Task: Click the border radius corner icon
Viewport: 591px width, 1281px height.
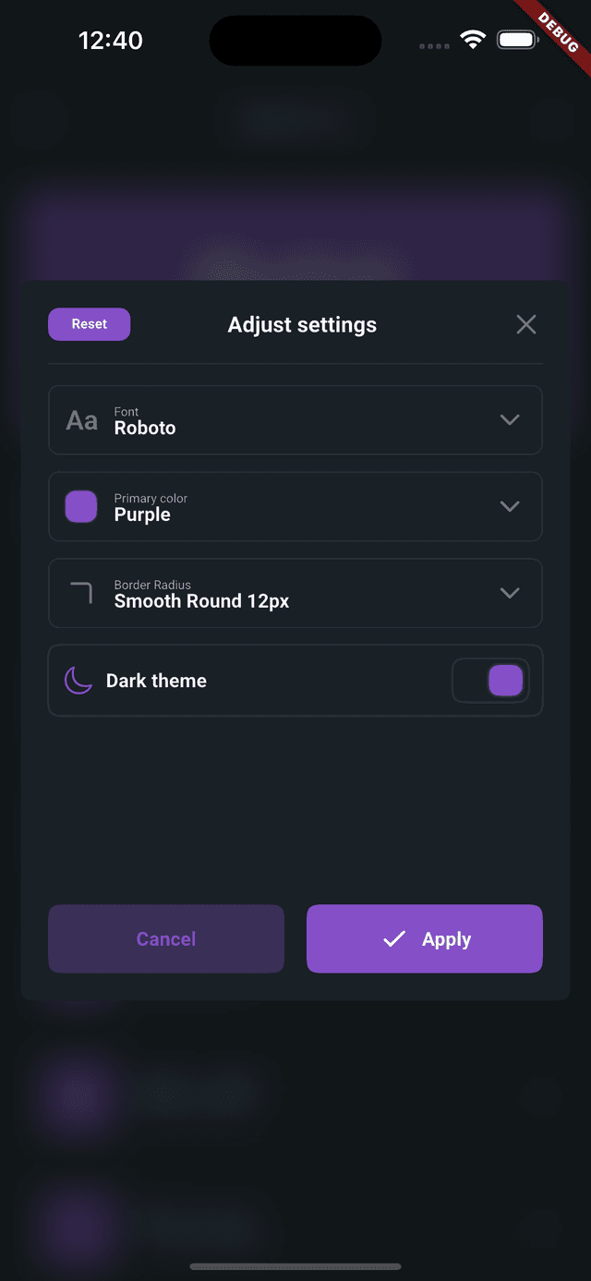Action: (x=81, y=593)
